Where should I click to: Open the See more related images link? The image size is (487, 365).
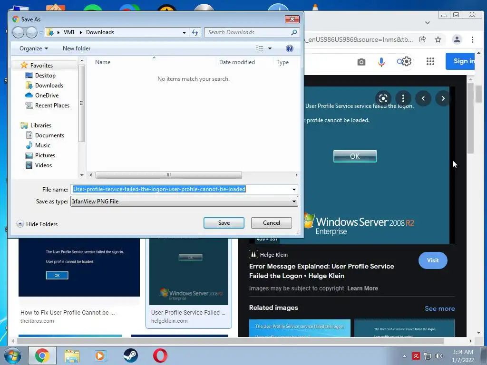point(439,308)
